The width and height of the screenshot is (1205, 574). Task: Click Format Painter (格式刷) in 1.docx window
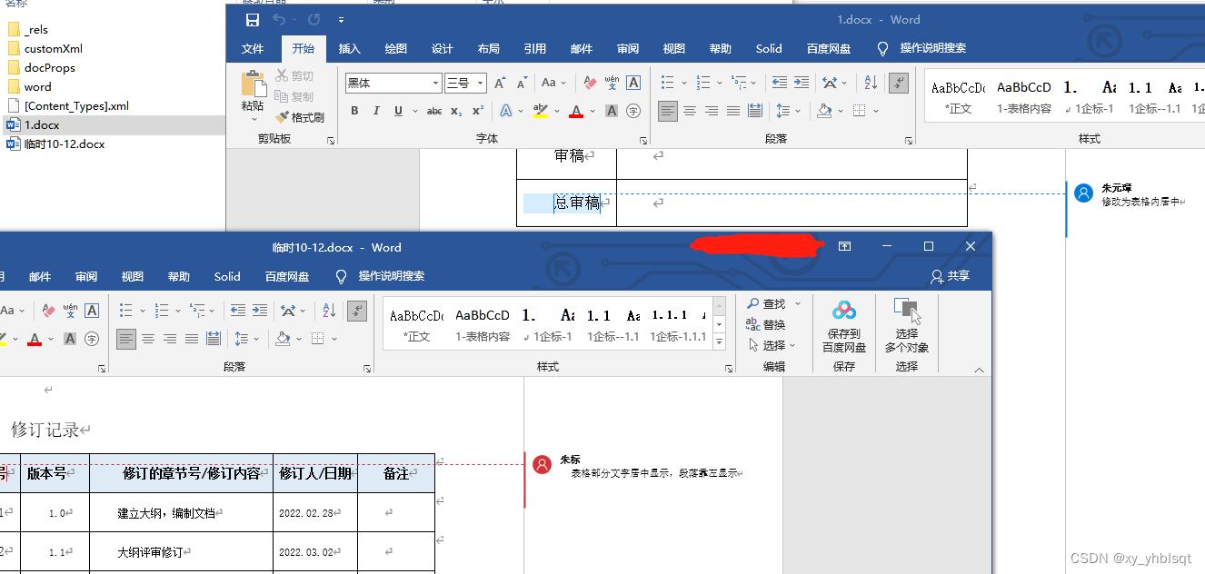(x=300, y=117)
